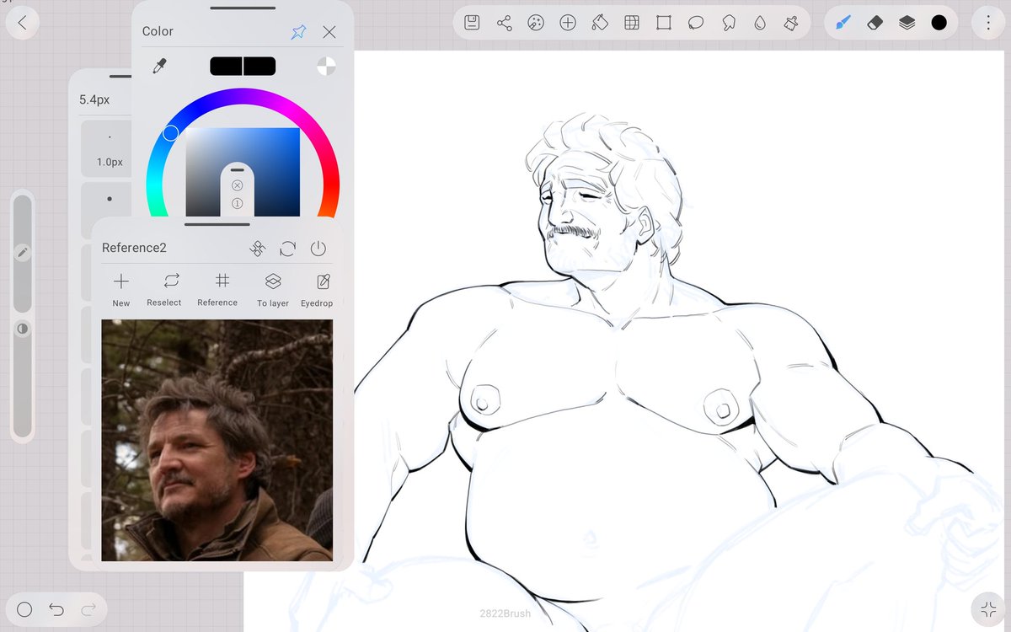Pick a shade in the saturation square
1011x632 pixels.
tap(243, 172)
